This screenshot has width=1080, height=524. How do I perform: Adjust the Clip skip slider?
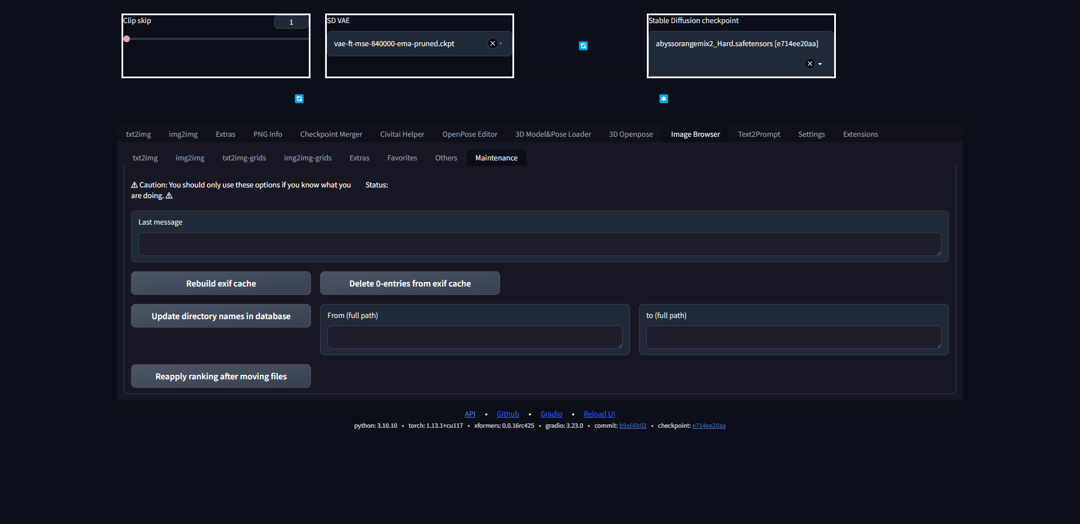click(x=127, y=38)
